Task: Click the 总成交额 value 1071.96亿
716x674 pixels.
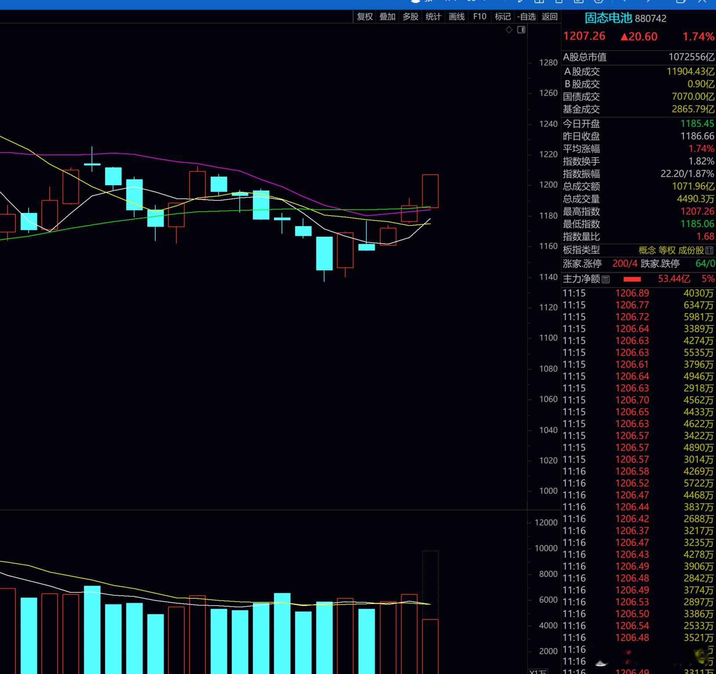Action: click(693, 187)
